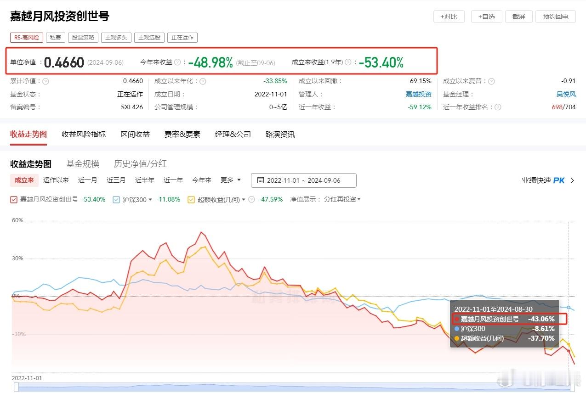Click date range field 2022-11-01 ~ 2024-09-06

303,180
